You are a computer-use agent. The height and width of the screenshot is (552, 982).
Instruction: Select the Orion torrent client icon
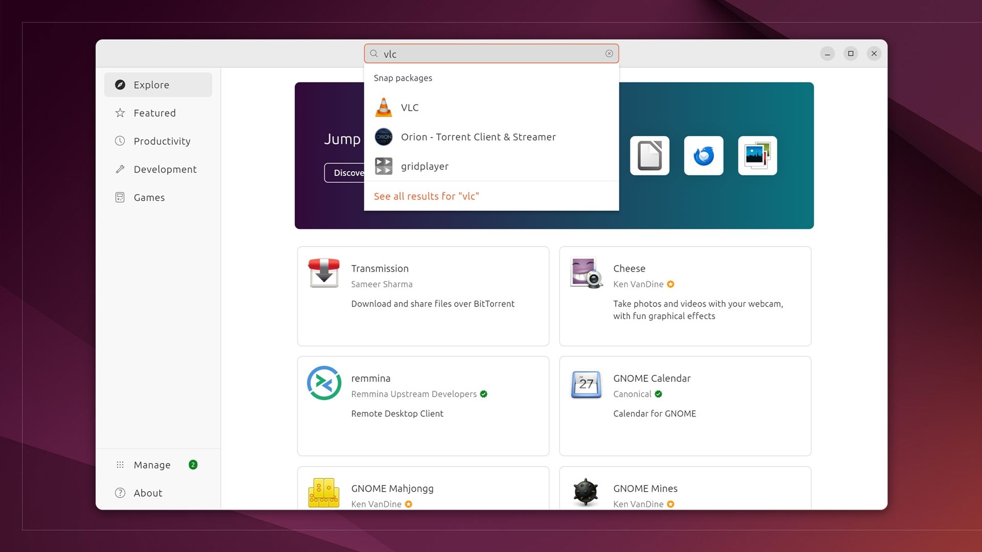[x=384, y=137]
